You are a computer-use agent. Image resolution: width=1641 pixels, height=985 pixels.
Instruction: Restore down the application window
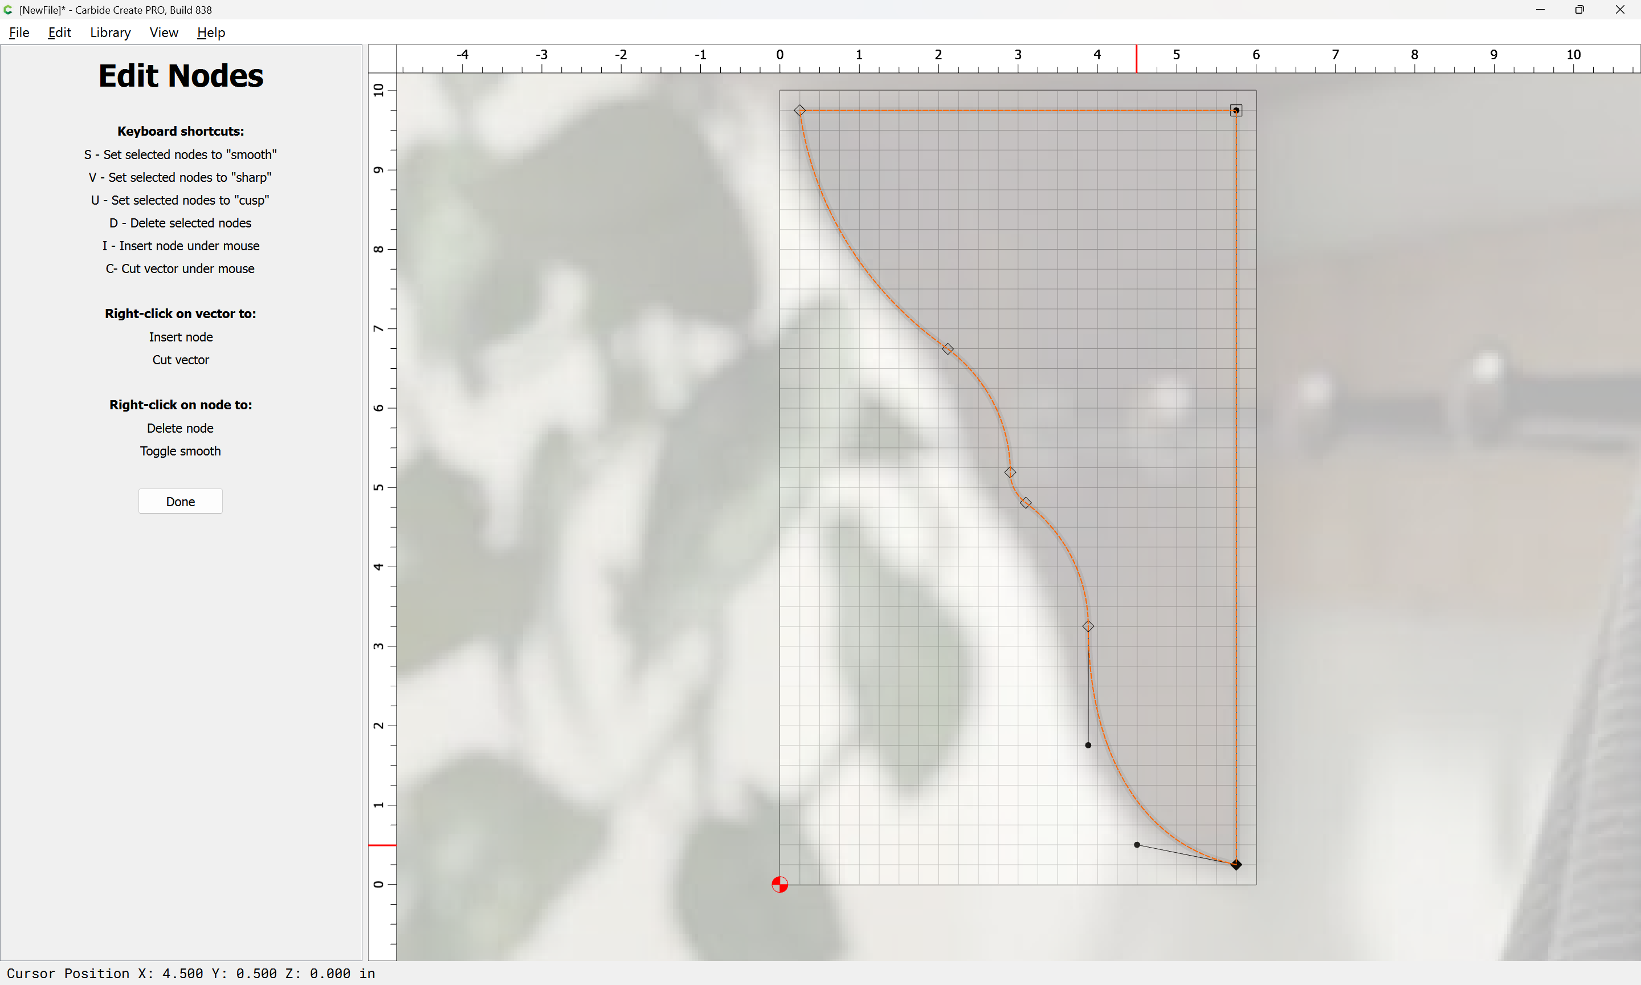point(1579,10)
